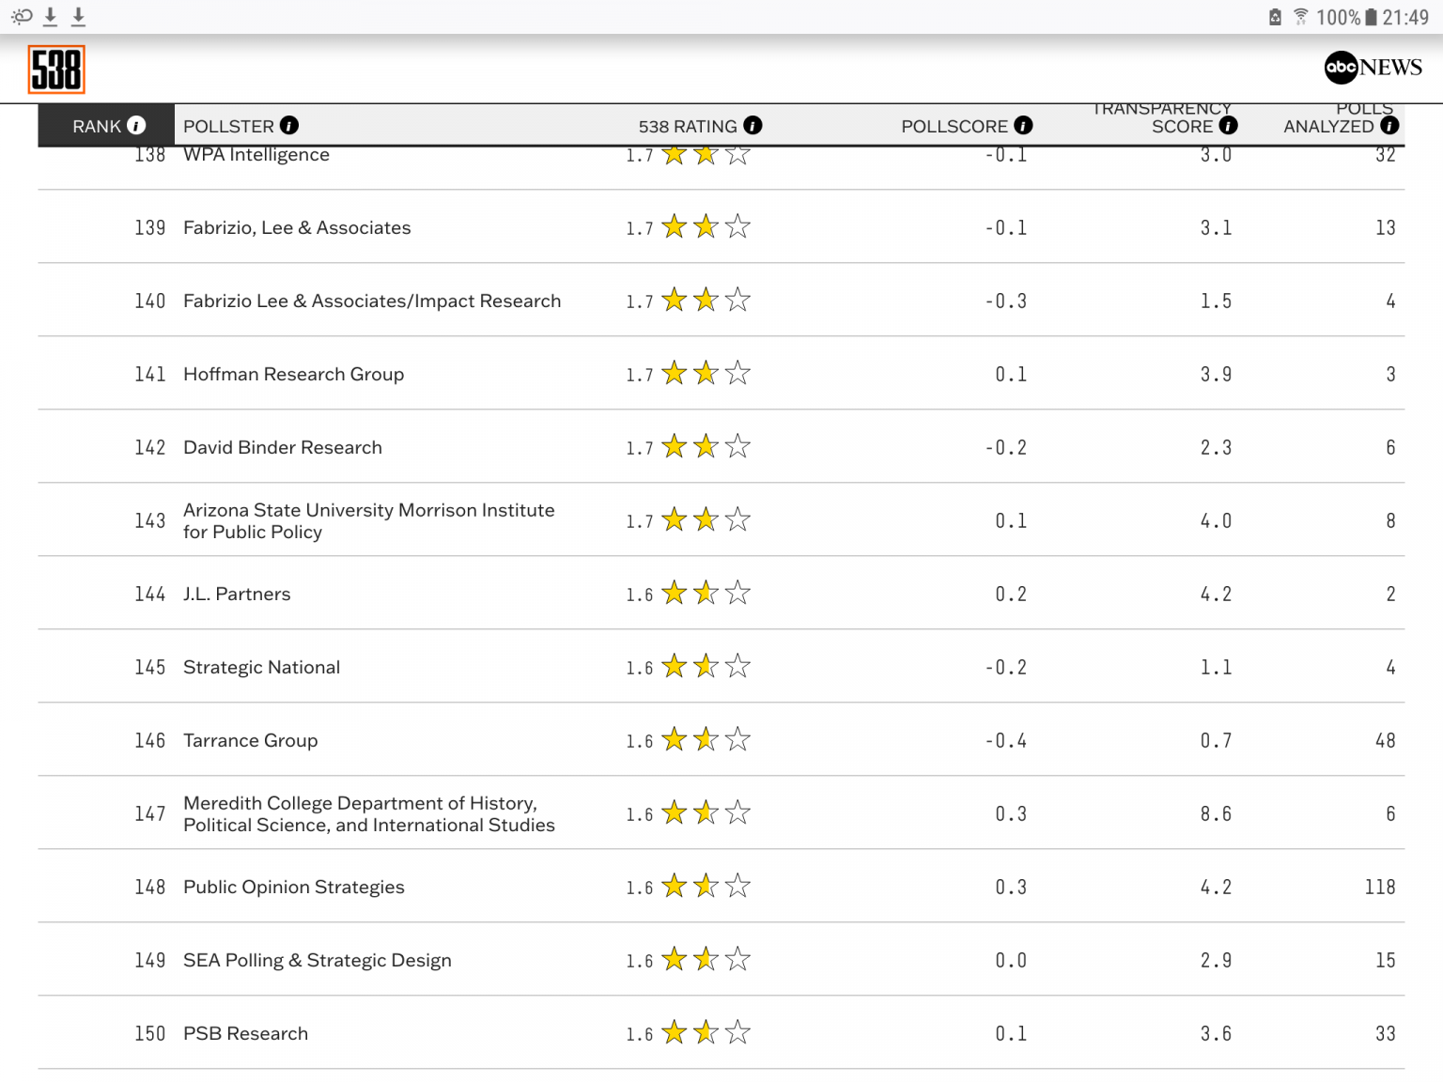Tap the star rating of Tarrance Group

pos(706,739)
